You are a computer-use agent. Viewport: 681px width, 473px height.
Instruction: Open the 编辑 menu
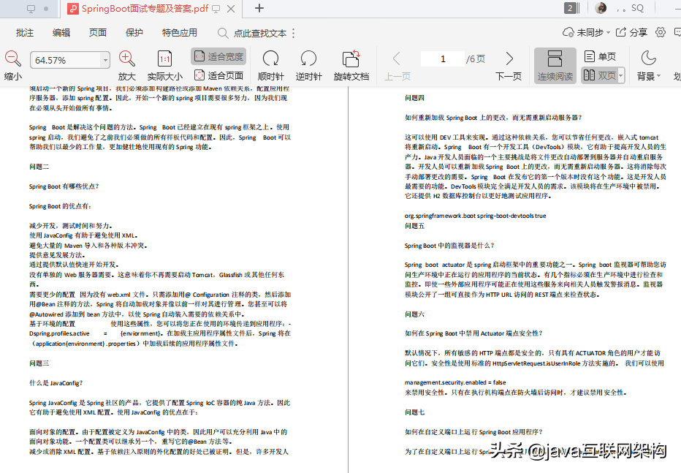click(x=61, y=33)
